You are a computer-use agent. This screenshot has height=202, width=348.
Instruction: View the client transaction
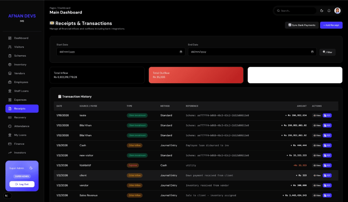coord(317,176)
